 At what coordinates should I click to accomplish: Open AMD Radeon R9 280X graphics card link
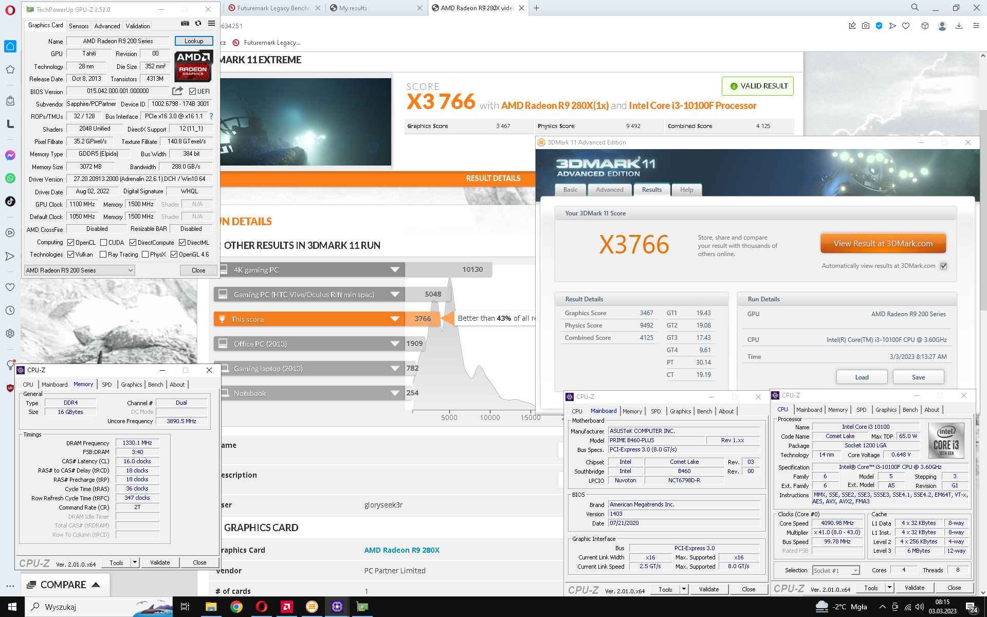pos(401,550)
